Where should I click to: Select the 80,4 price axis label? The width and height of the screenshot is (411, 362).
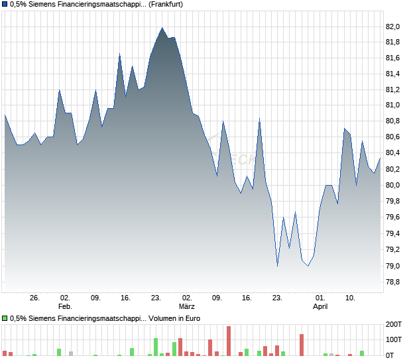click(392, 152)
